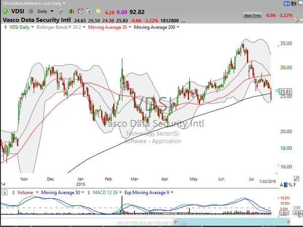303x227 pixels.
Task: Open the chart tools wrench icon
Action: pos(62,11)
